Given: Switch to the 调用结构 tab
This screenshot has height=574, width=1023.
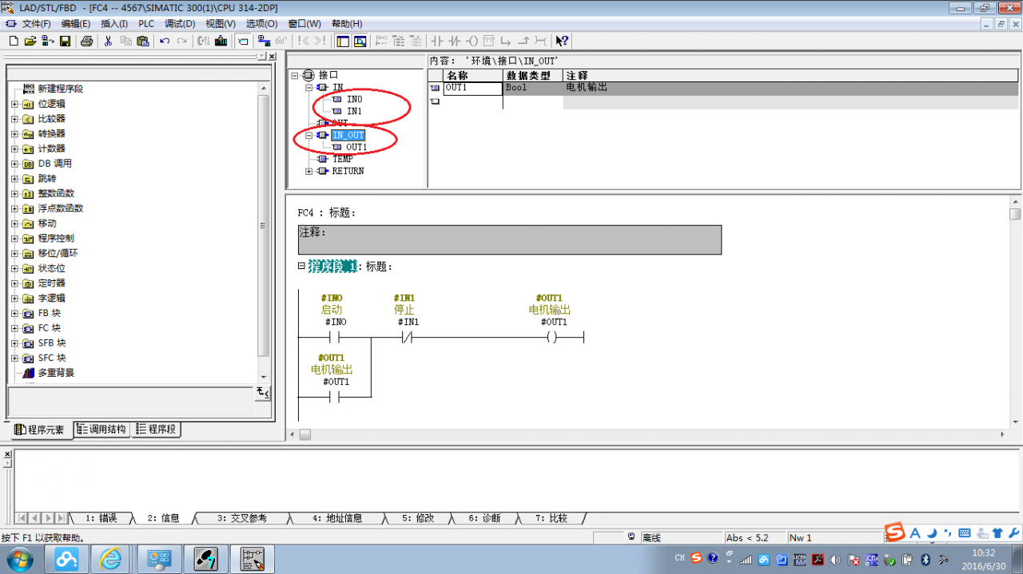Looking at the screenshot, I should [x=101, y=430].
